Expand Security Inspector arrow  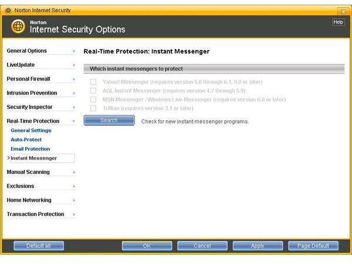[x=74, y=107]
